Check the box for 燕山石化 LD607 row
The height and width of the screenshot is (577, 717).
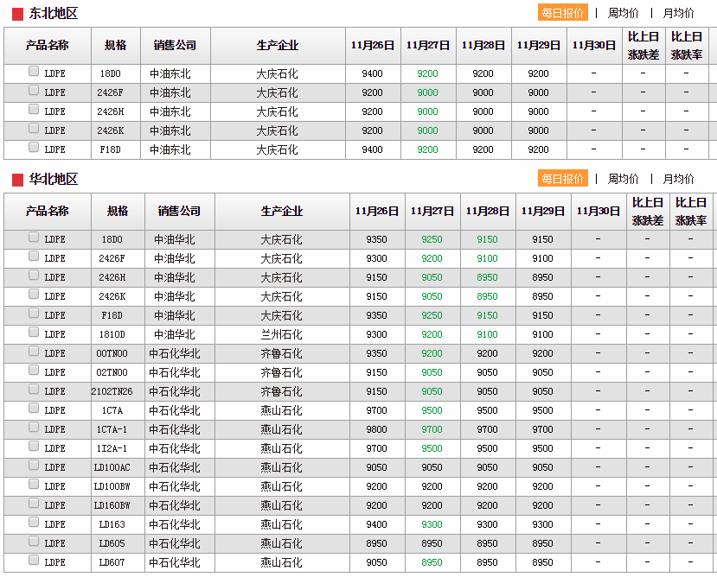pos(34,561)
